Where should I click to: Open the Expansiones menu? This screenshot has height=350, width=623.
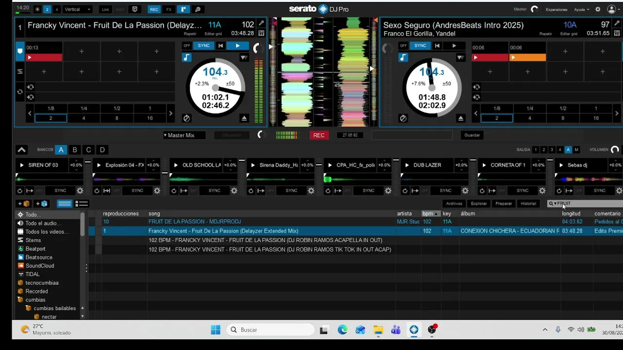pos(556,9)
